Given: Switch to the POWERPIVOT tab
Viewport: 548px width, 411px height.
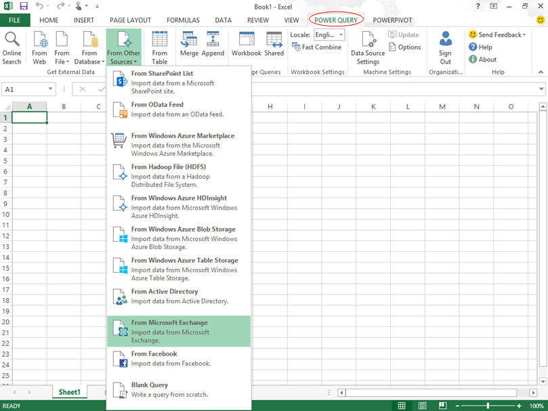Looking at the screenshot, I should [392, 20].
